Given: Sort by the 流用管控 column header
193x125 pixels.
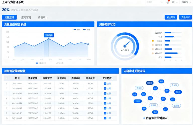Looking at the screenshot, I should click(x=33, y=78).
